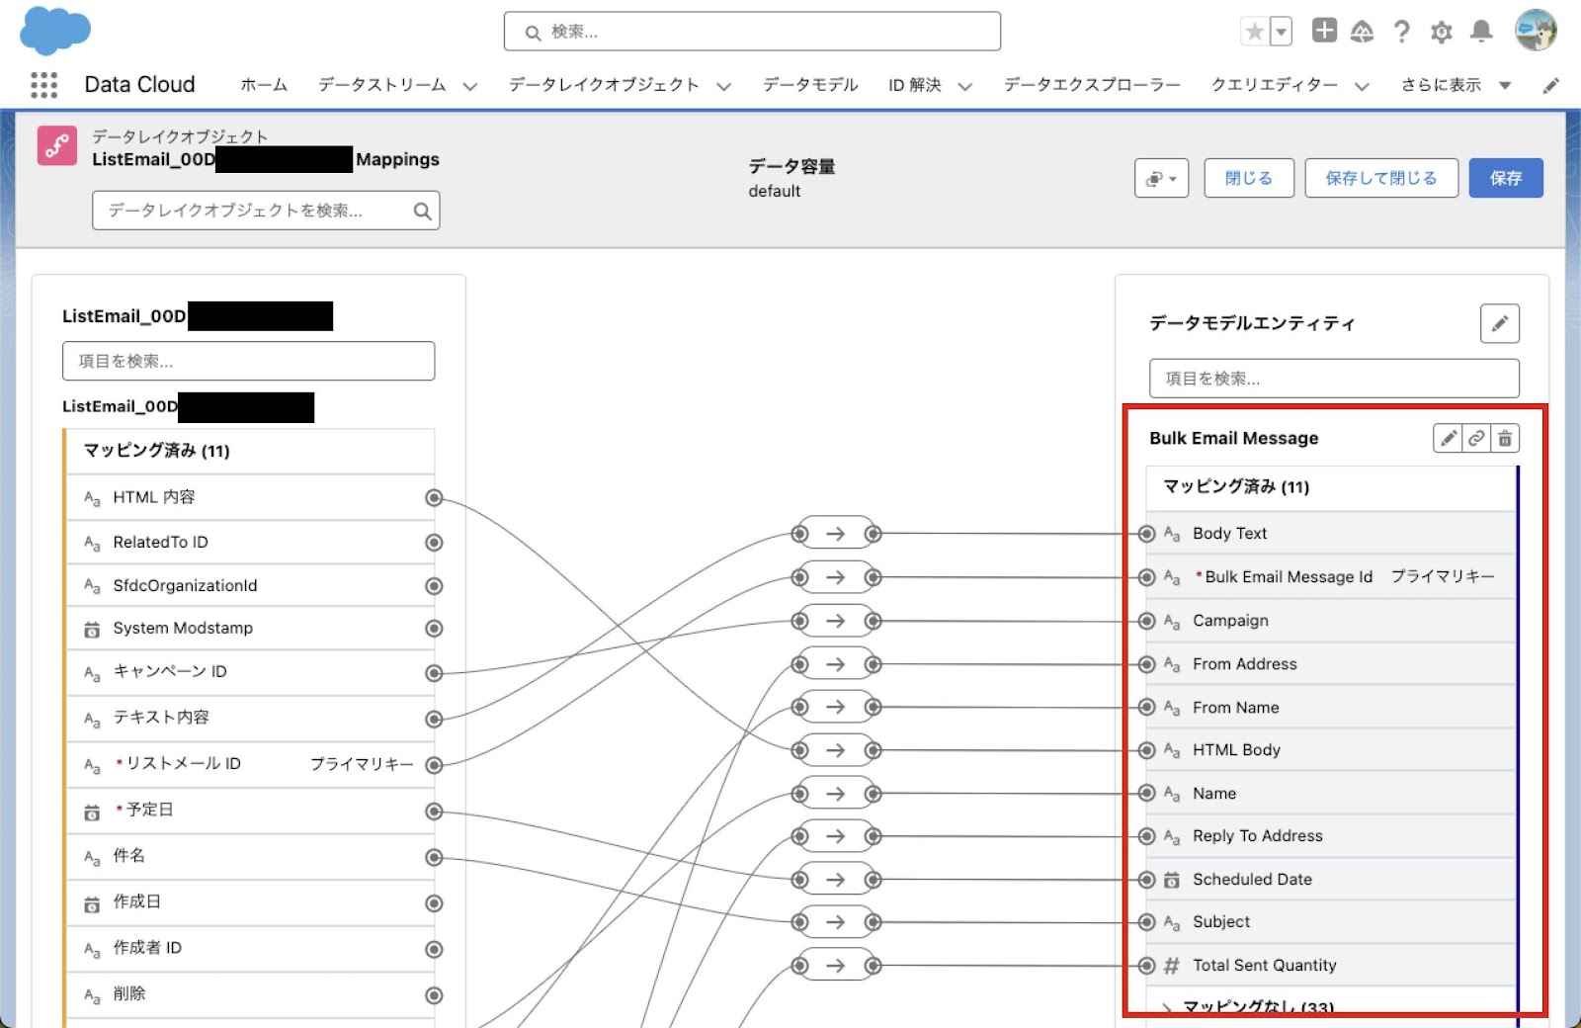The image size is (1581, 1028).
Task: Go to the ホーム tab
Action: click(263, 85)
